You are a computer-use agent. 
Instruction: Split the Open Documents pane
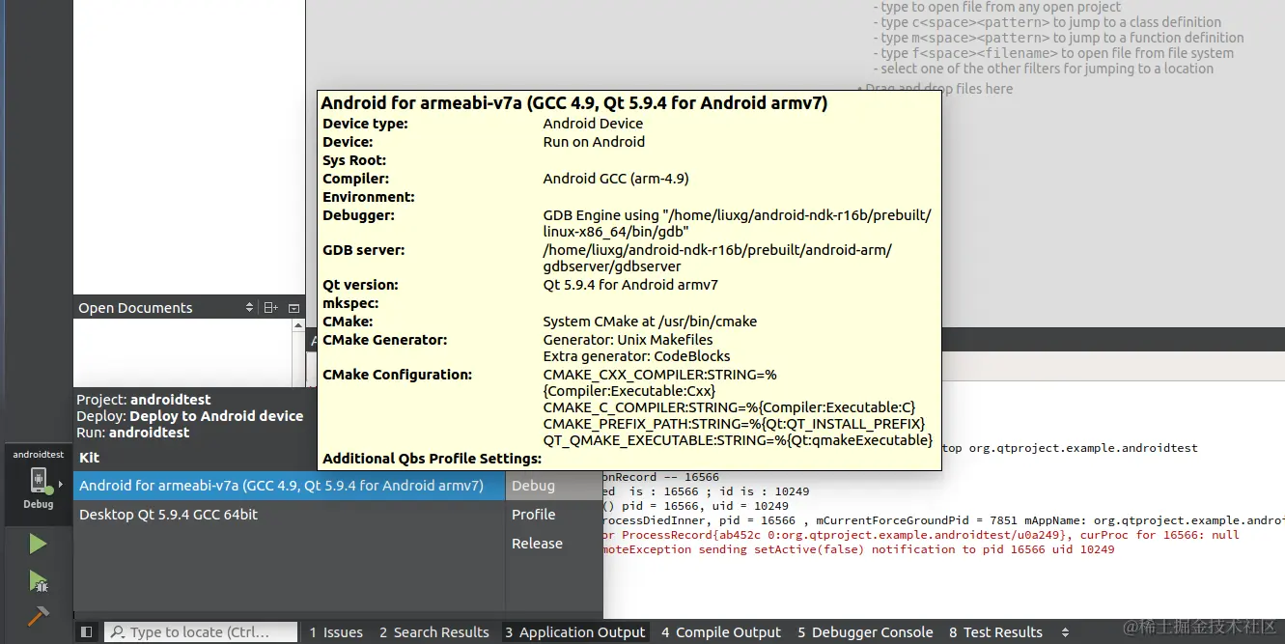click(270, 308)
